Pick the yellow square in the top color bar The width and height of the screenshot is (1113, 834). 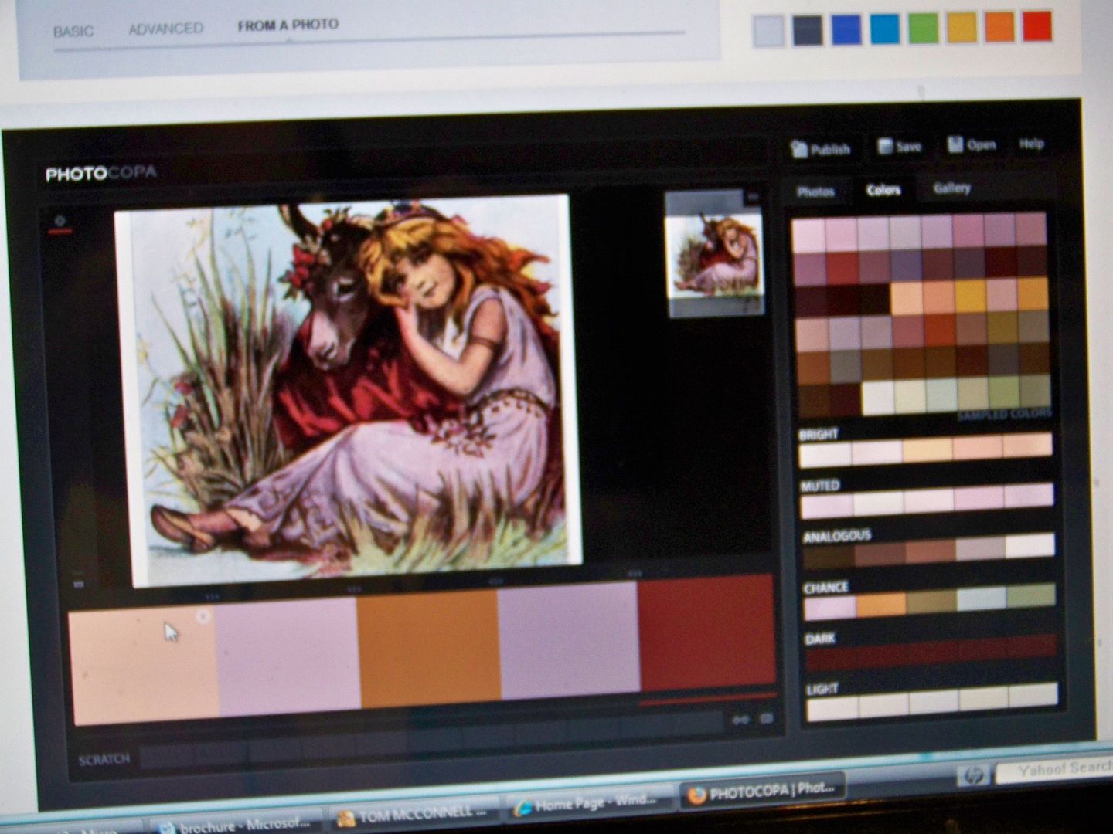pos(962,28)
